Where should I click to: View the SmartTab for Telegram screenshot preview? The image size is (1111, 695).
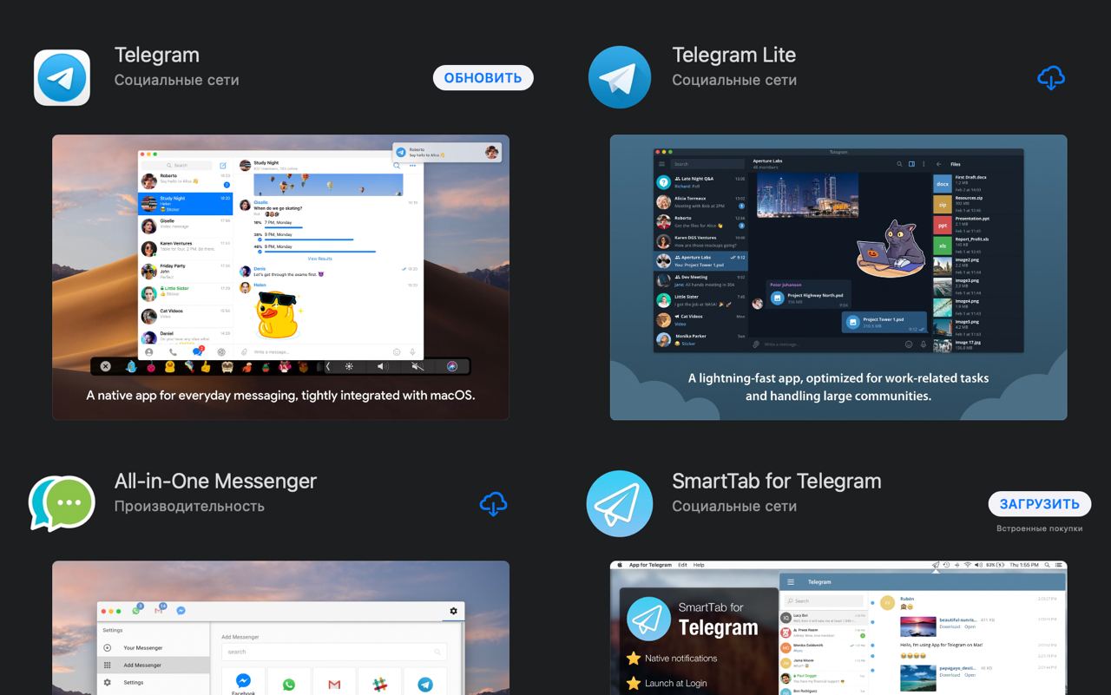click(838, 627)
